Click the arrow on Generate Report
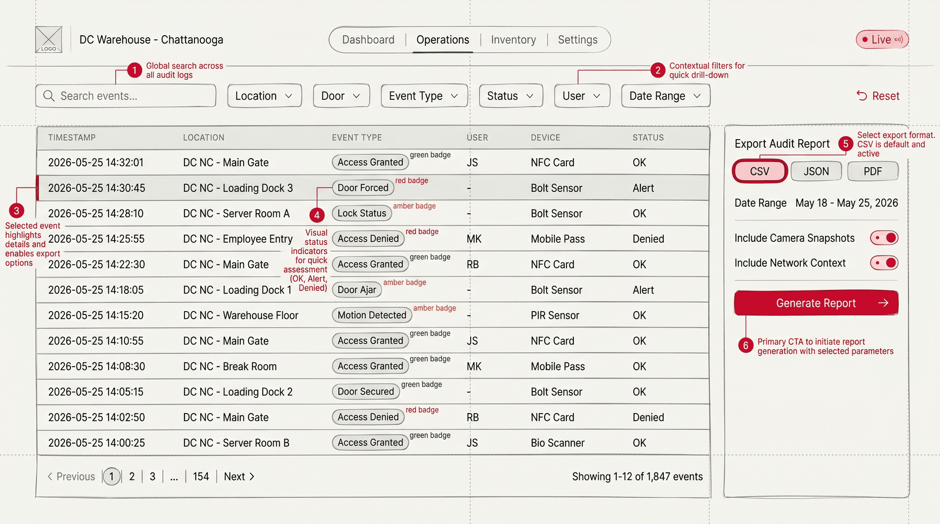The height and width of the screenshot is (524, 940). click(x=883, y=303)
